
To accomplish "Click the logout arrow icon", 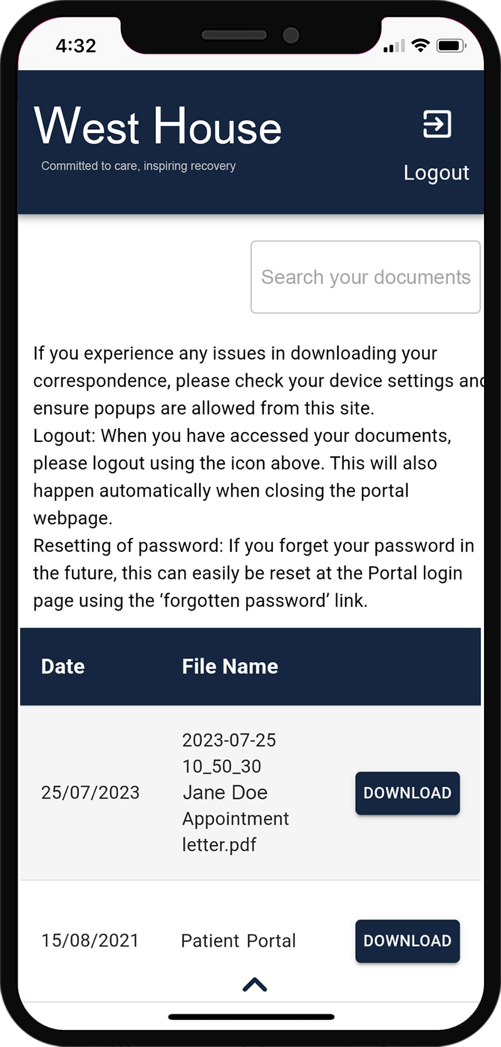I will [436, 124].
